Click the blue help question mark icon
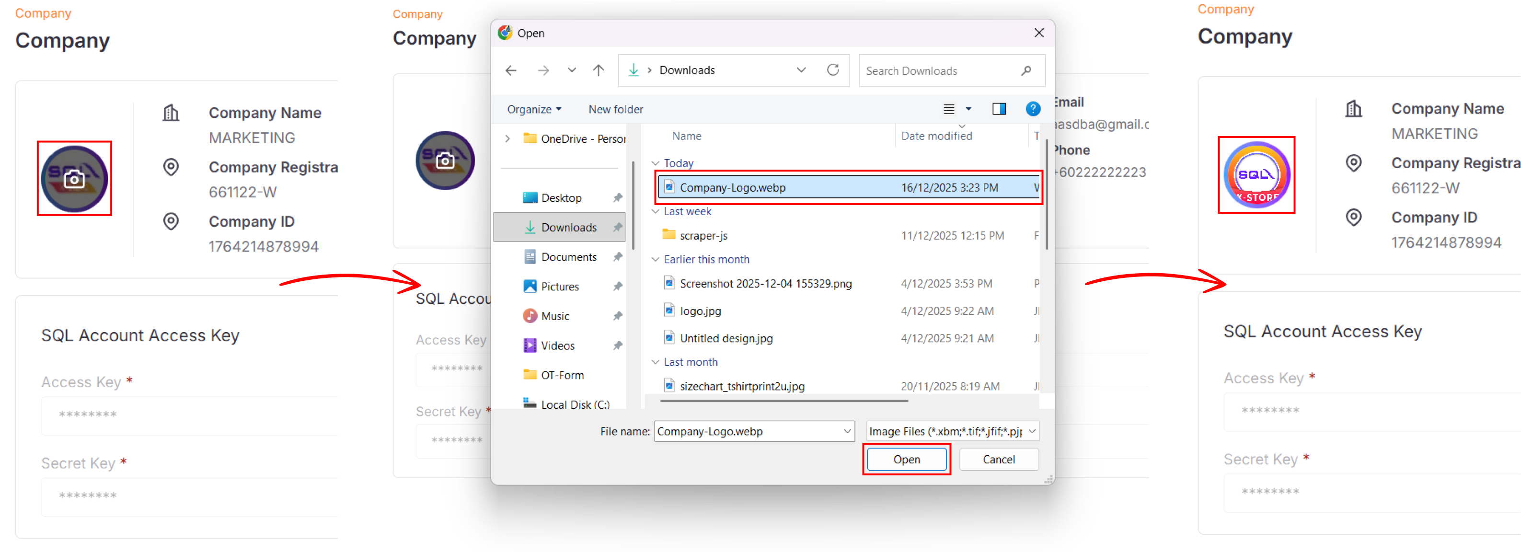Image resolution: width=1521 pixels, height=553 pixels. pyautogui.click(x=1032, y=109)
